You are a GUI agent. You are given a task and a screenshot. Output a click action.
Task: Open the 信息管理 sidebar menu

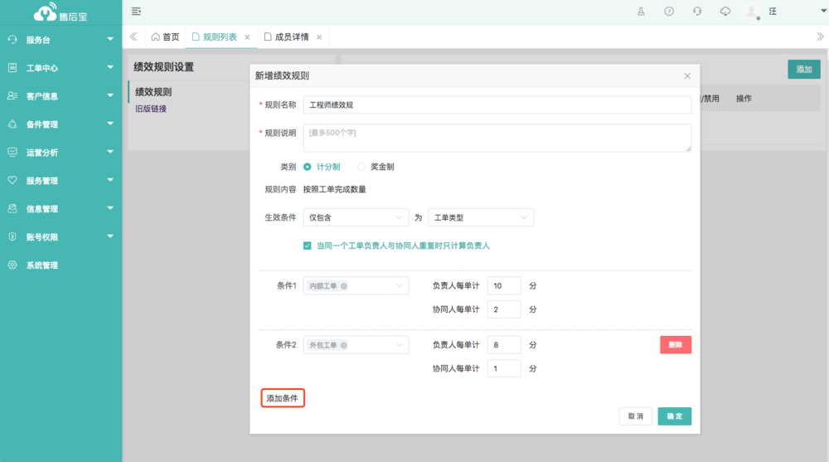click(61, 208)
